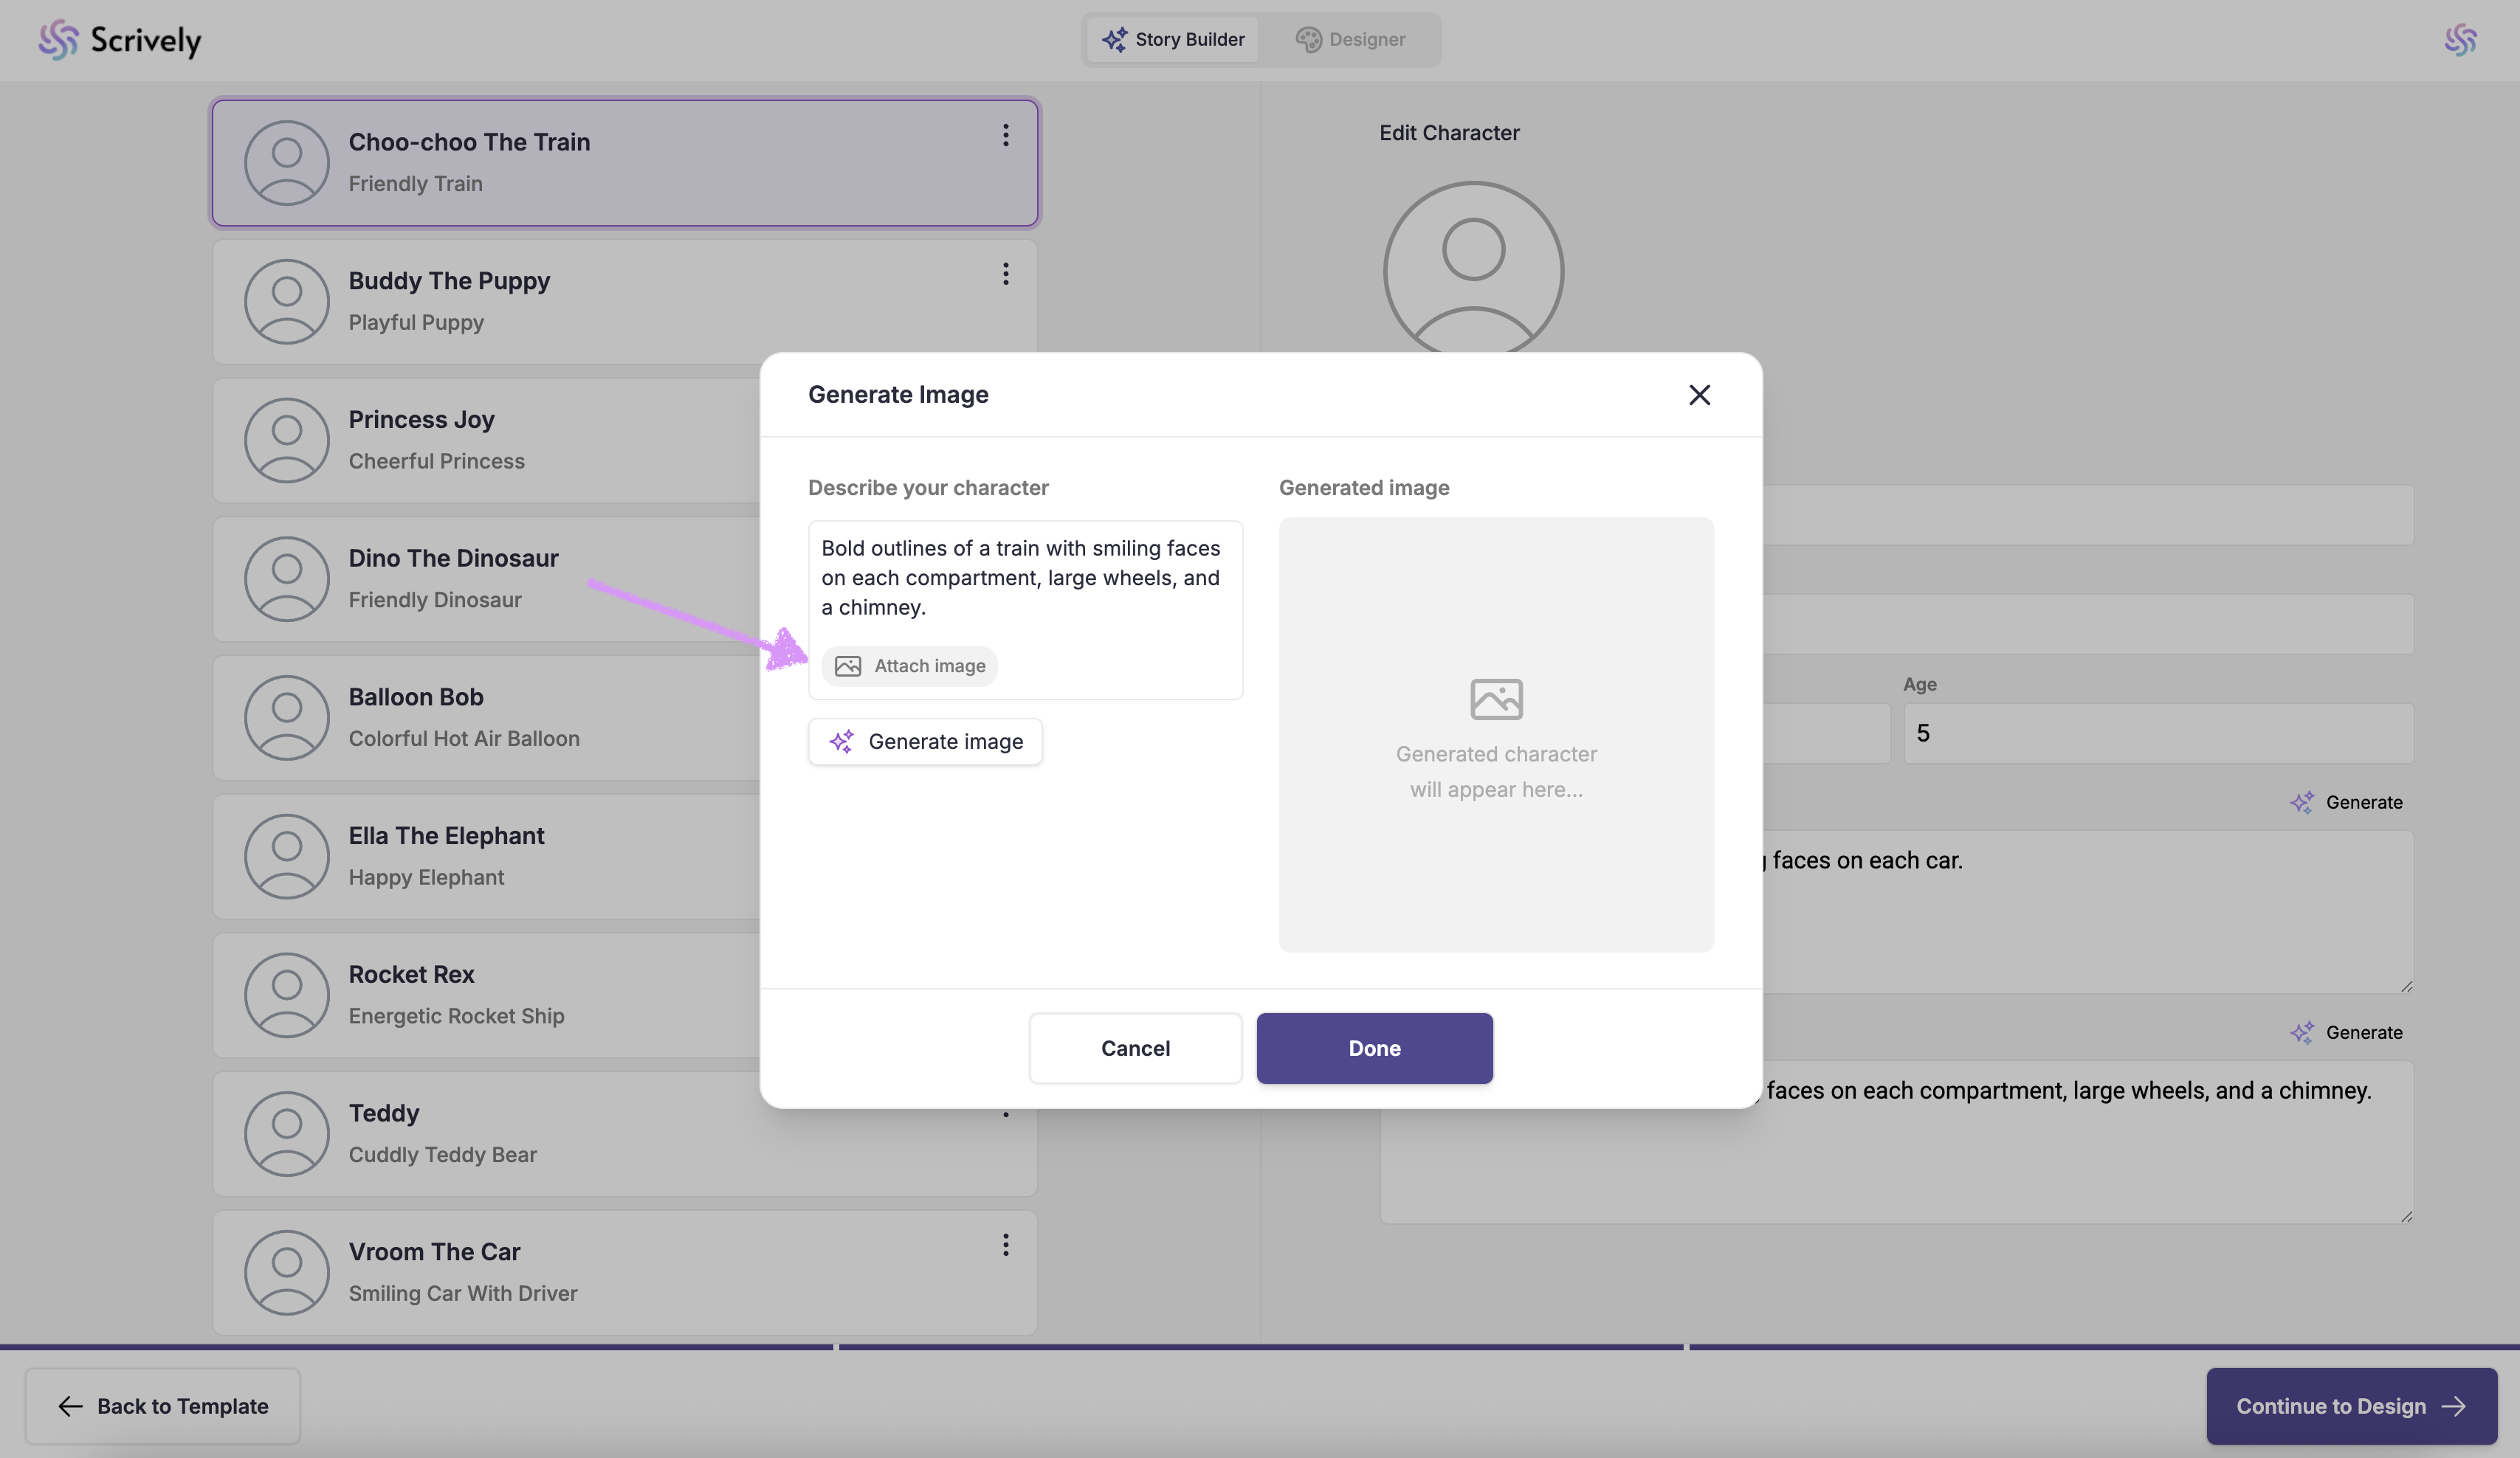Viewport: 2520px width, 1458px height.
Task: Open Choo-choo The Train options menu
Action: click(x=1005, y=135)
